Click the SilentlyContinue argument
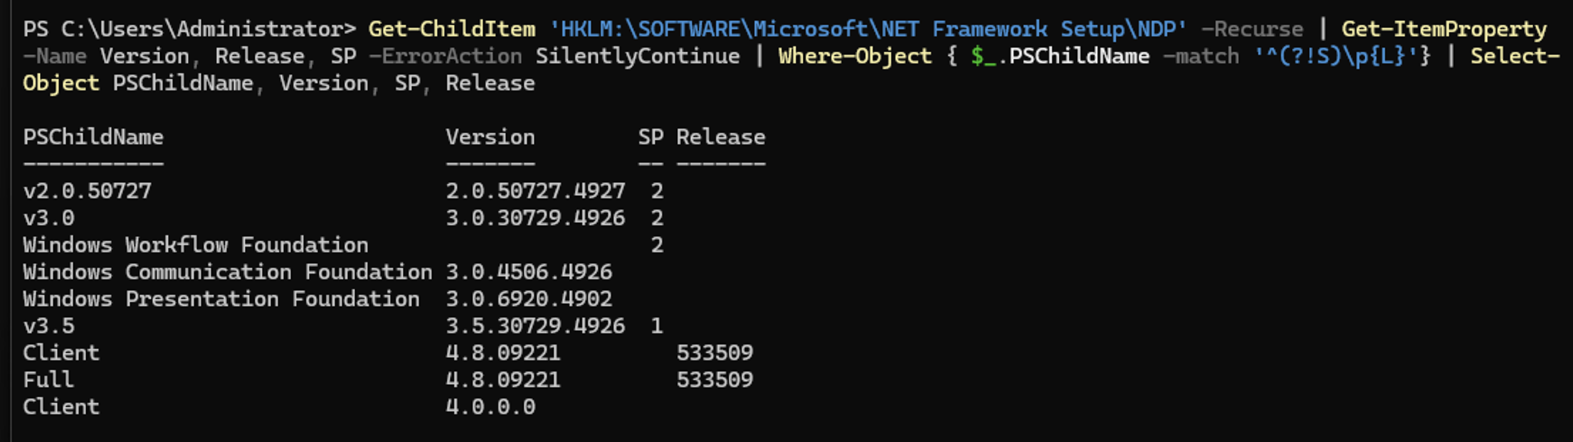Image resolution: width=1573 pixels, height=442 pixels. pos(637,56)
